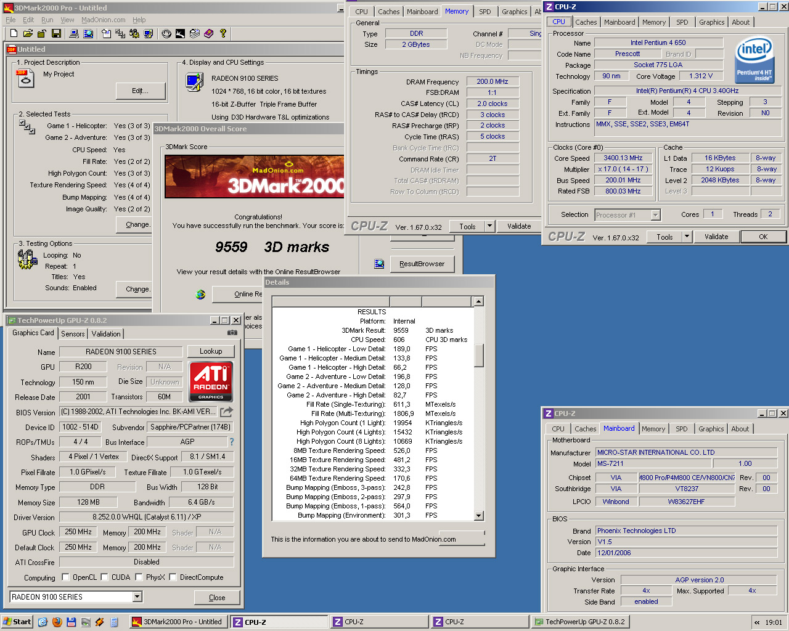Open the File menu in 3DMark2000

[10, 20]
